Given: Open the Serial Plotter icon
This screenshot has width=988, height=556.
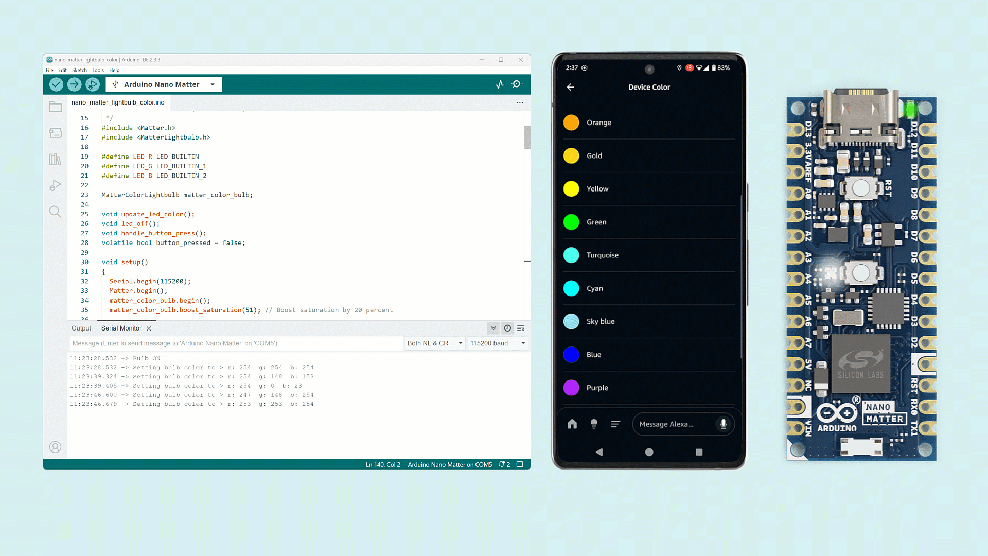Looking at the screenshot, I should [x=499, y=84].
